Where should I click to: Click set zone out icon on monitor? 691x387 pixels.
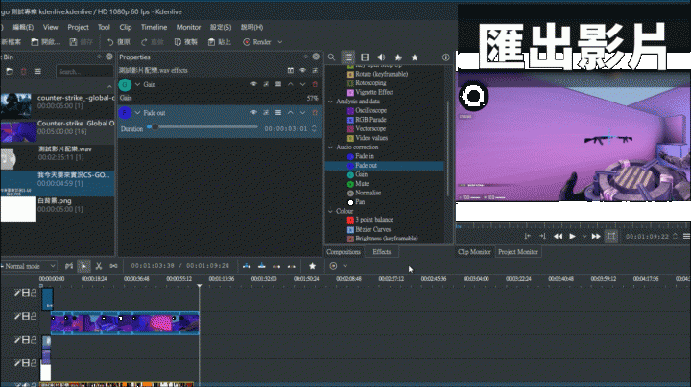(542, 237)
